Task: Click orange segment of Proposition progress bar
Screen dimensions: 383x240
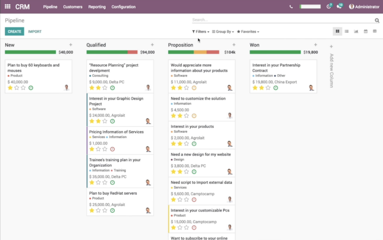Action: 200,52
